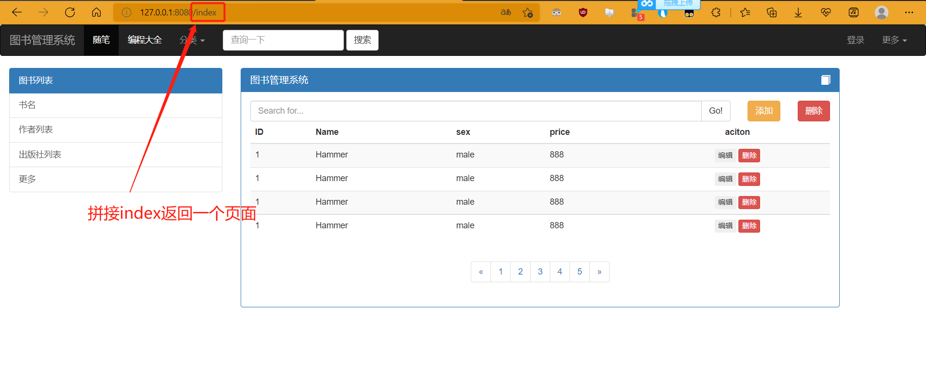
Task: Go to the previous page with «
Action: (481, 272)
